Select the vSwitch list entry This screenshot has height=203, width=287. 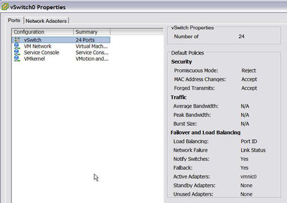[61, 40]
